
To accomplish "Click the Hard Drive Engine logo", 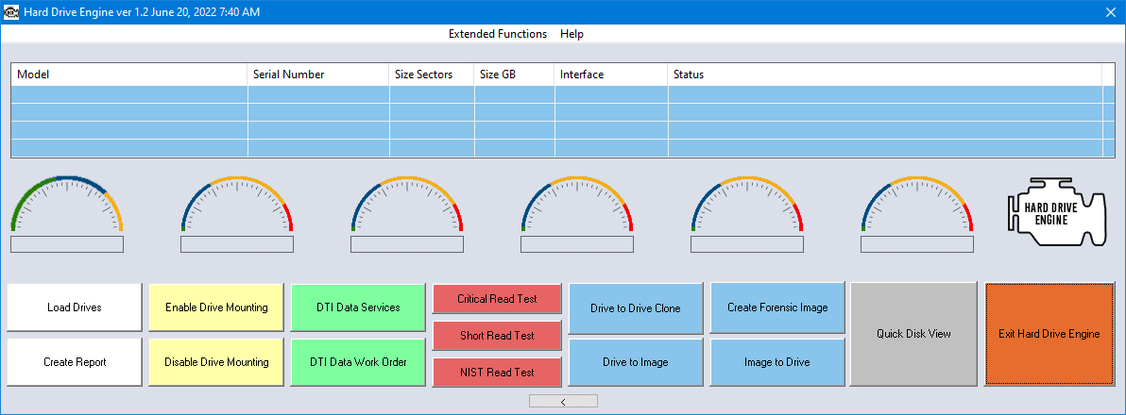I will pos(1059,212).
